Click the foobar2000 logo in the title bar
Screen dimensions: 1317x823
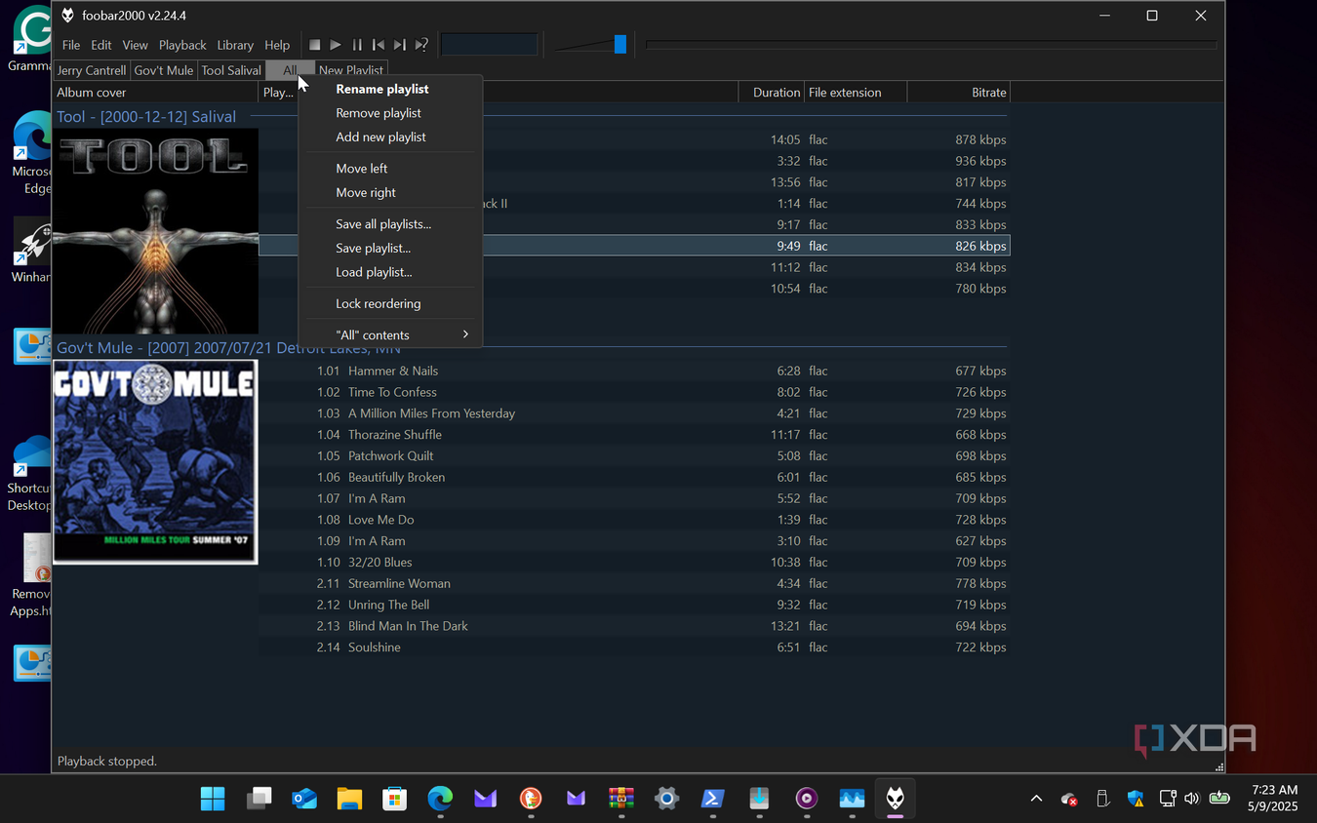click(x=68, y=16)
